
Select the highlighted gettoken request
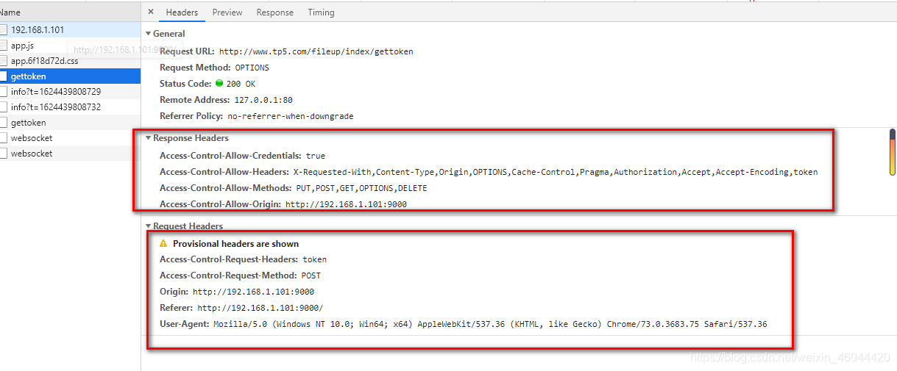tap(70, 76)
